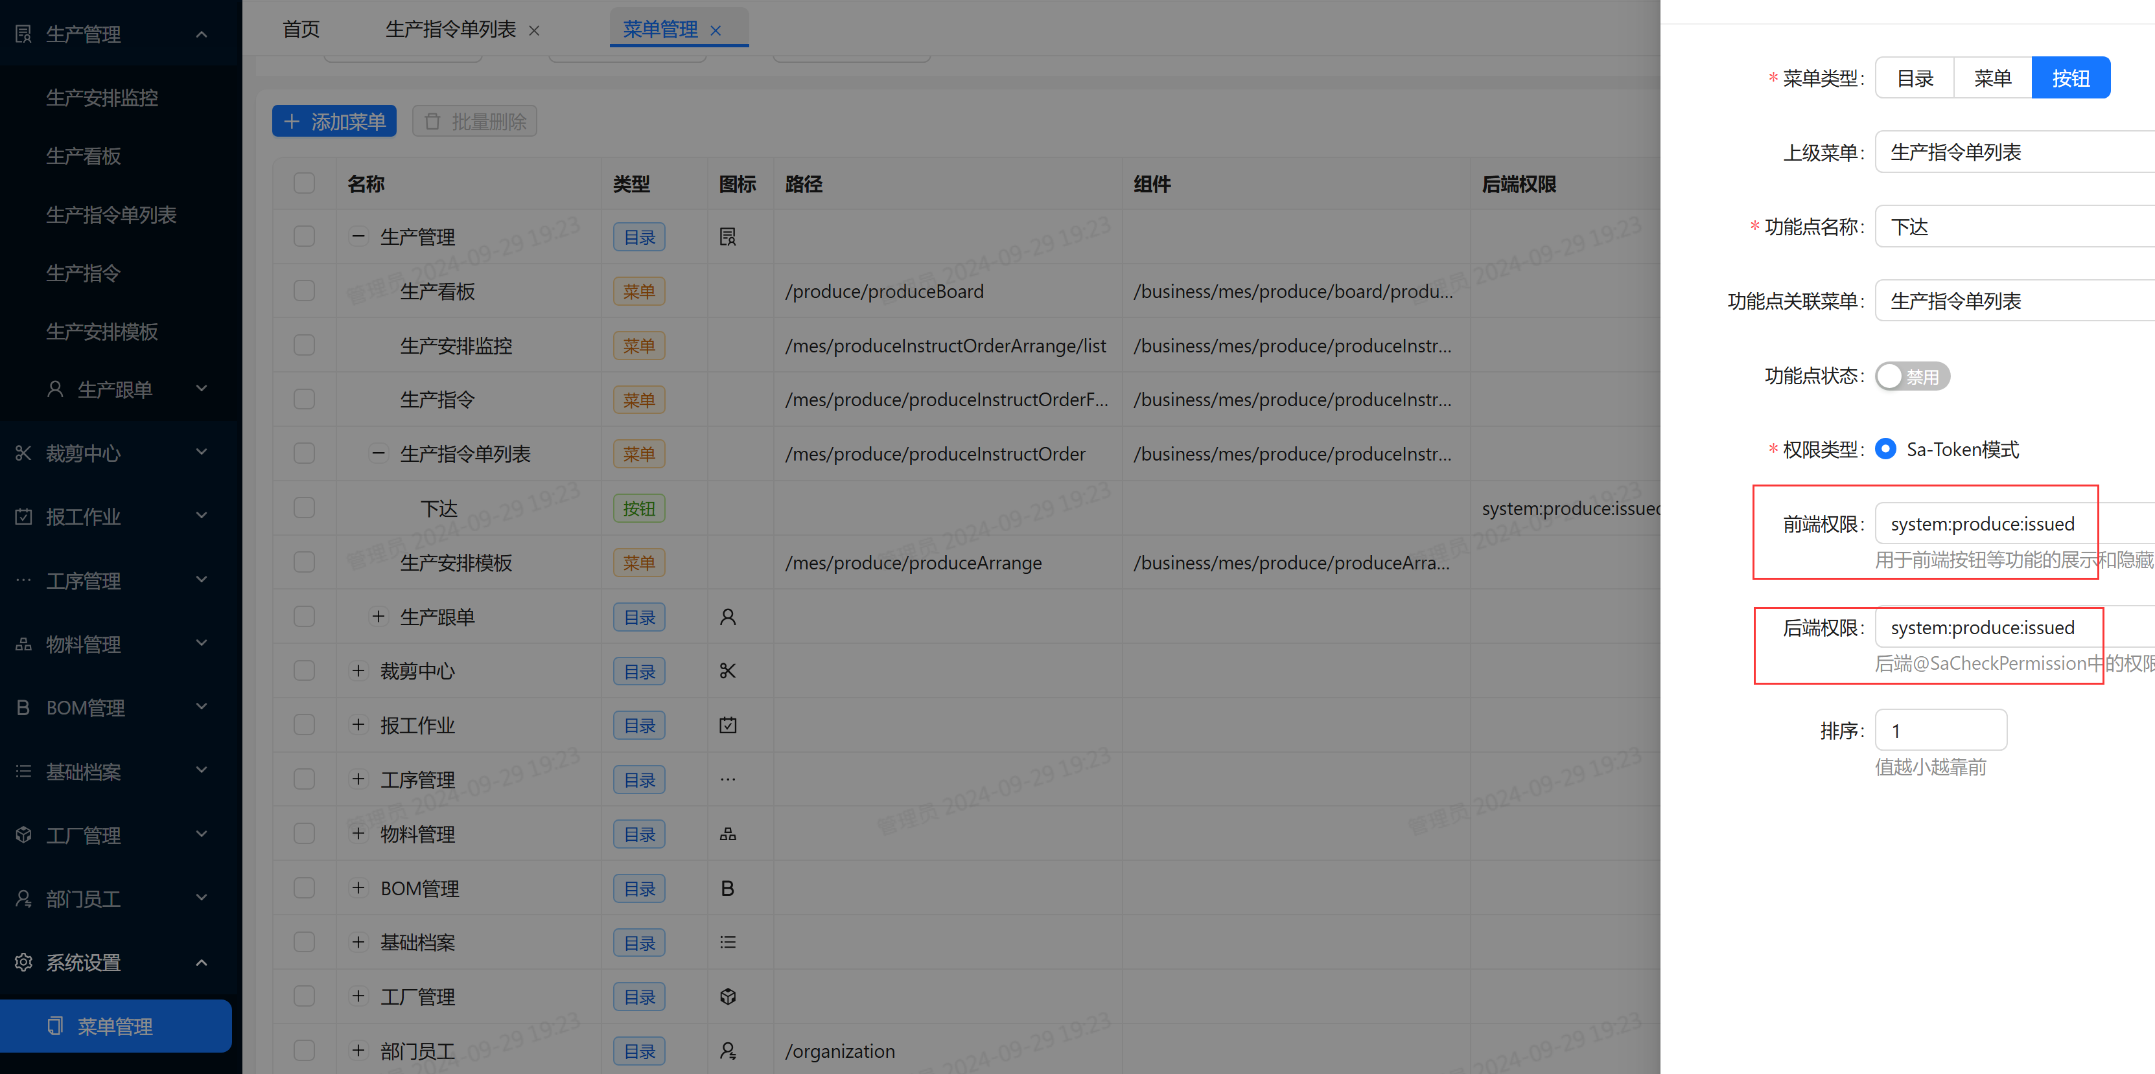Click the user icon beside 生产跟单 in sidebar
The height and width of the screenshot is (1074, 2155).
(x=55, y=389)
